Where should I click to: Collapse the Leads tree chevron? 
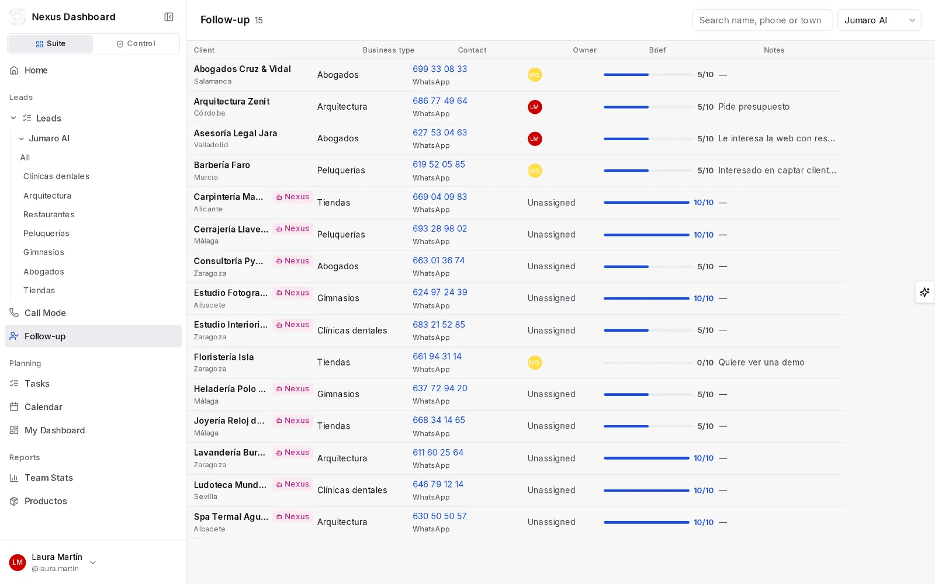(13, 118)
